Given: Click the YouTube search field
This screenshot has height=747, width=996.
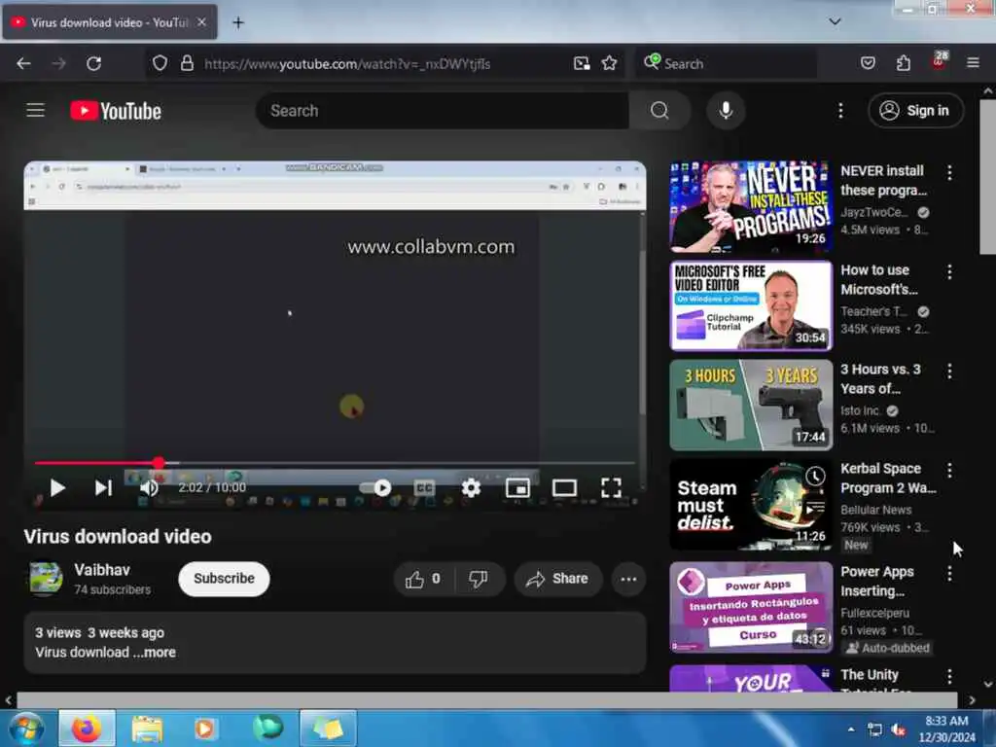Looking at the screenshot, I should click(x=443, y=111).
